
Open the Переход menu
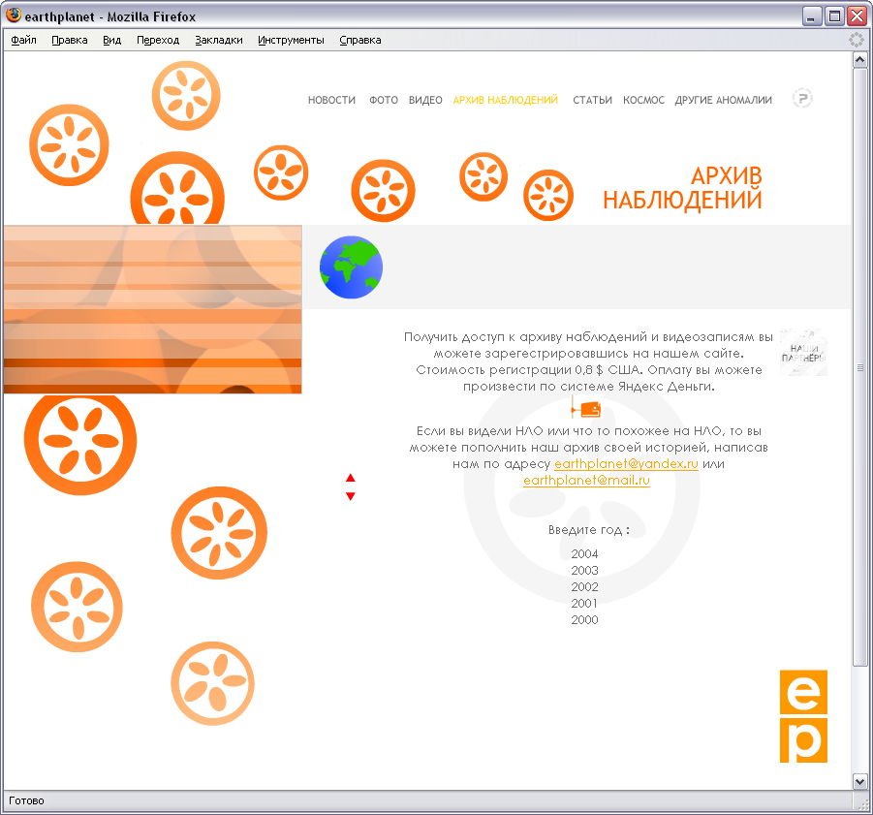click(158, 40)
